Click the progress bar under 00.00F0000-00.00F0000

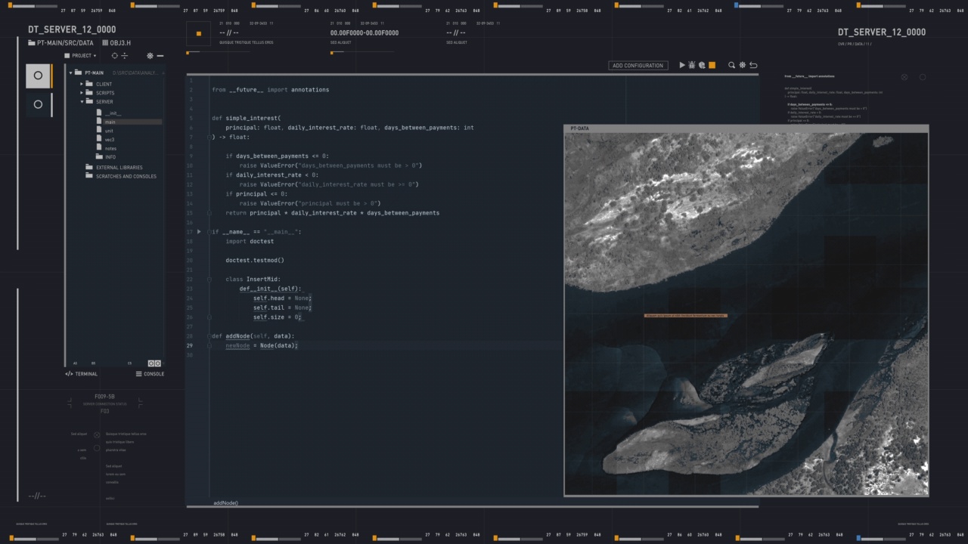point(362,52)
